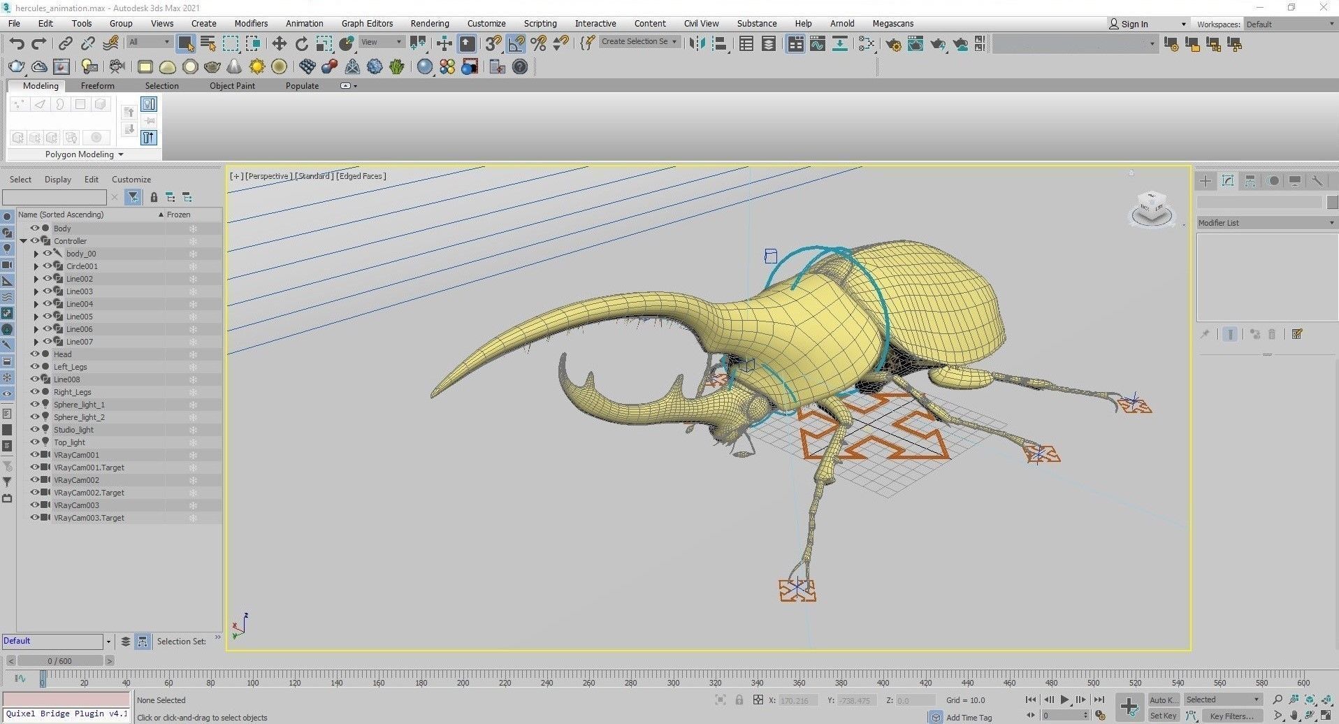Screen dimensions: 1339x724
Task: Expand the body_00 tree node
Action: (x=36, y=254)
